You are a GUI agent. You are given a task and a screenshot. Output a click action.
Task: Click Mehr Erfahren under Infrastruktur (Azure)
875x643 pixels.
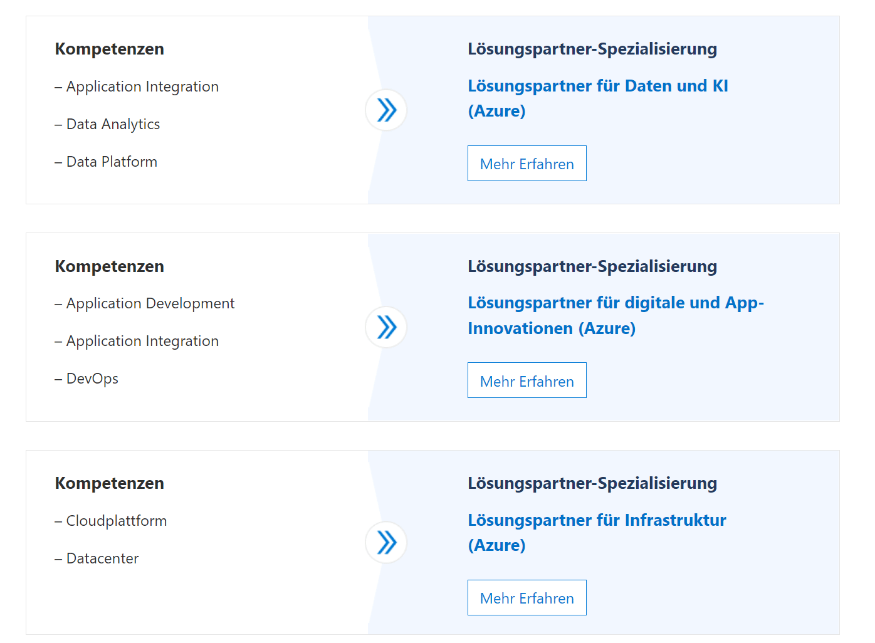pyautogui.click(x=527, y=598)
